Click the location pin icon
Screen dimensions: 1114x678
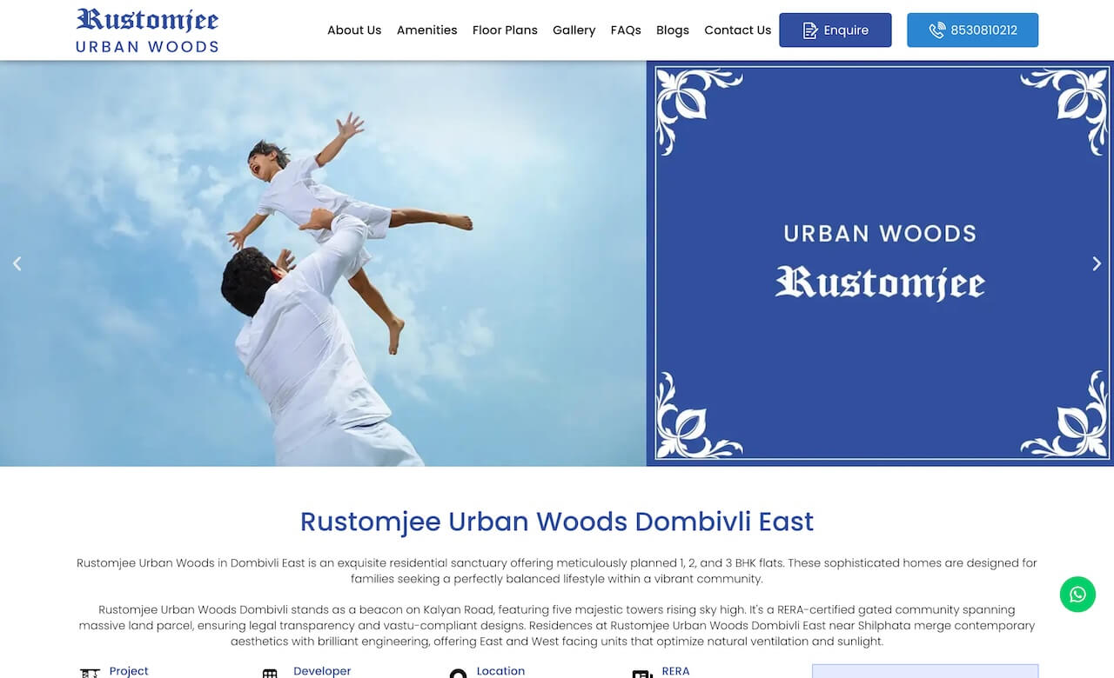pyautogui.click(x=458, y=674)
